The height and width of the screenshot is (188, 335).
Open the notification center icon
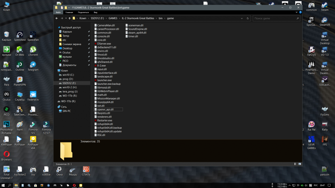pos(329,185)
